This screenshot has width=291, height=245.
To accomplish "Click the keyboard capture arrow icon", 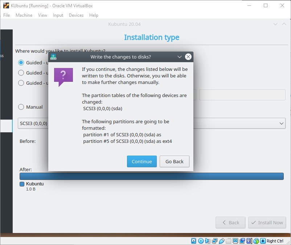I will [263, 241].
